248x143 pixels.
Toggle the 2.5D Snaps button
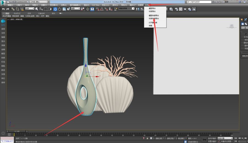(x=98, y=9)
